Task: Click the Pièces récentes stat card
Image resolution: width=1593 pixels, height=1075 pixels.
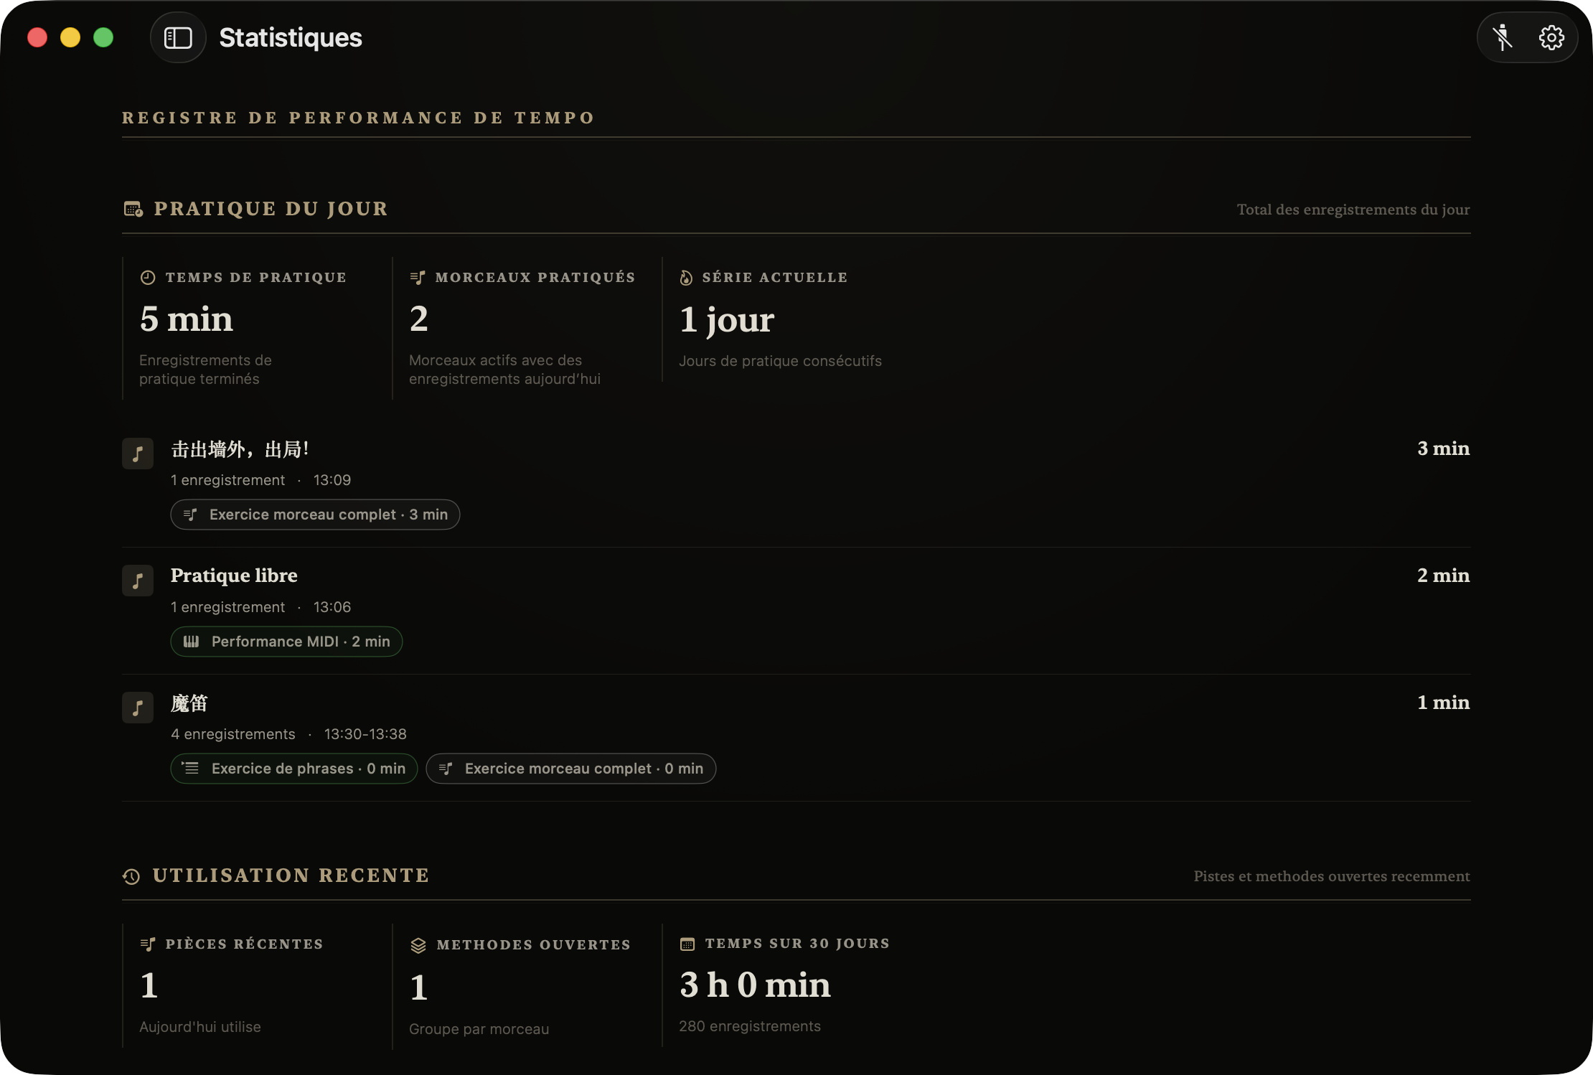Action: click(257, 985)
